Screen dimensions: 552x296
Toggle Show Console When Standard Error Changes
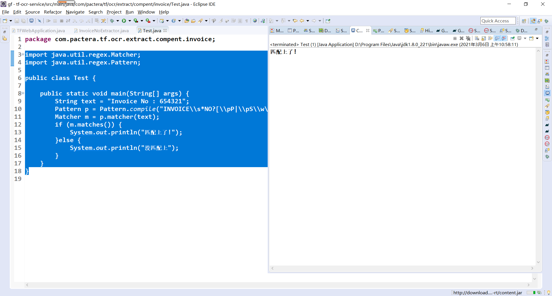pos(504,38)
